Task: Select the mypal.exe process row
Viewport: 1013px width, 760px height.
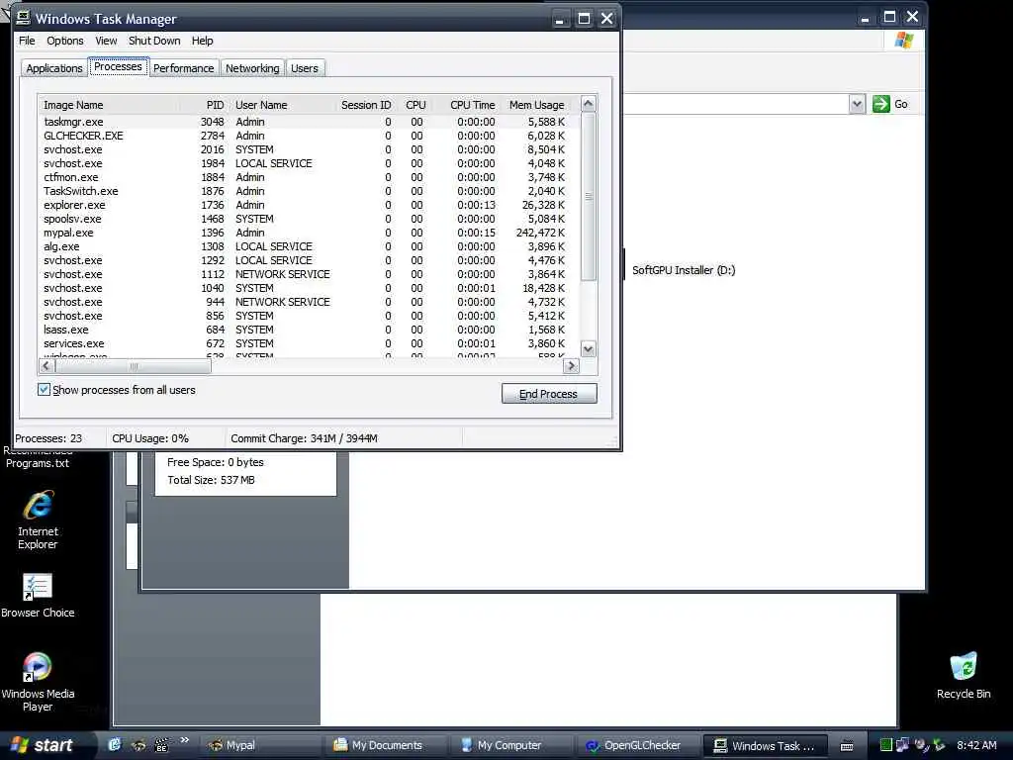Action: (308, 233)
